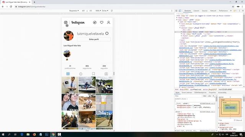
Task: Open the group photo post
Action: [70, 119]
